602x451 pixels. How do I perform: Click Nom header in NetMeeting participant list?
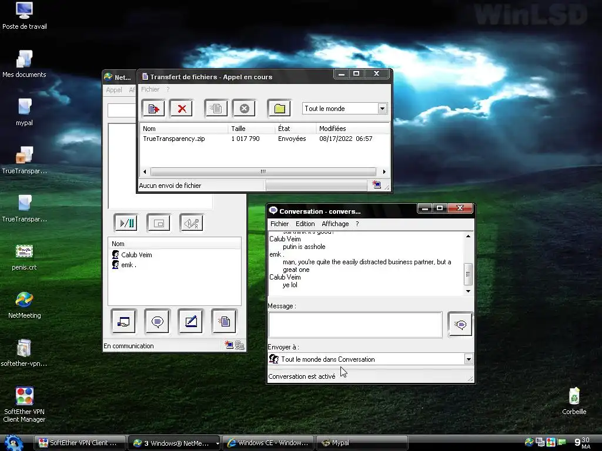click(x=174, y=244)
